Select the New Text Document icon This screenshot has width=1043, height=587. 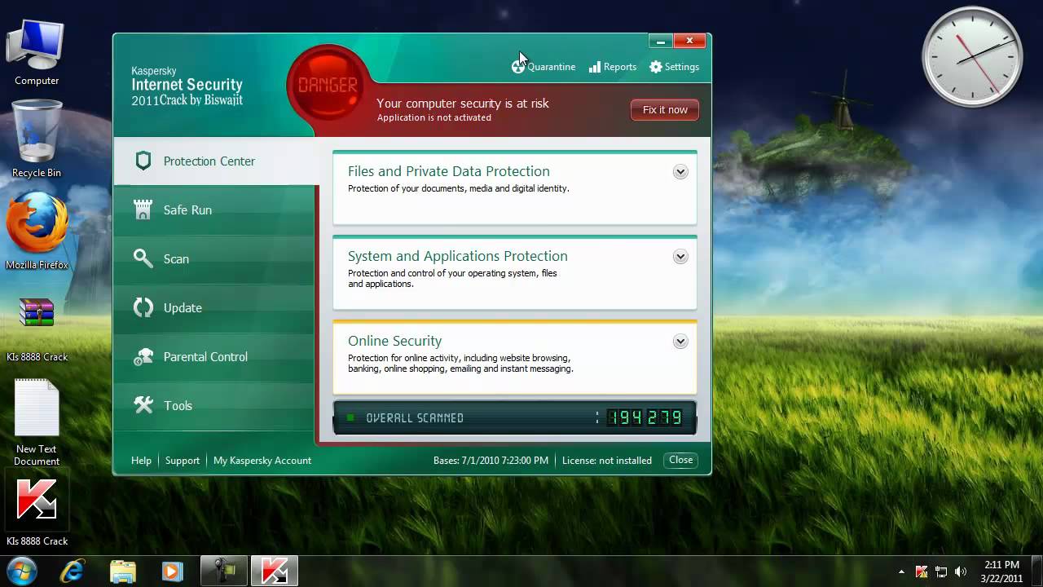[37, 423]
